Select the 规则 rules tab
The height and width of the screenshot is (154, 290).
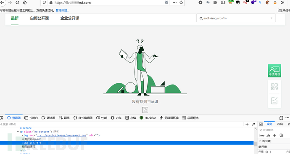(x=269, y=124)
